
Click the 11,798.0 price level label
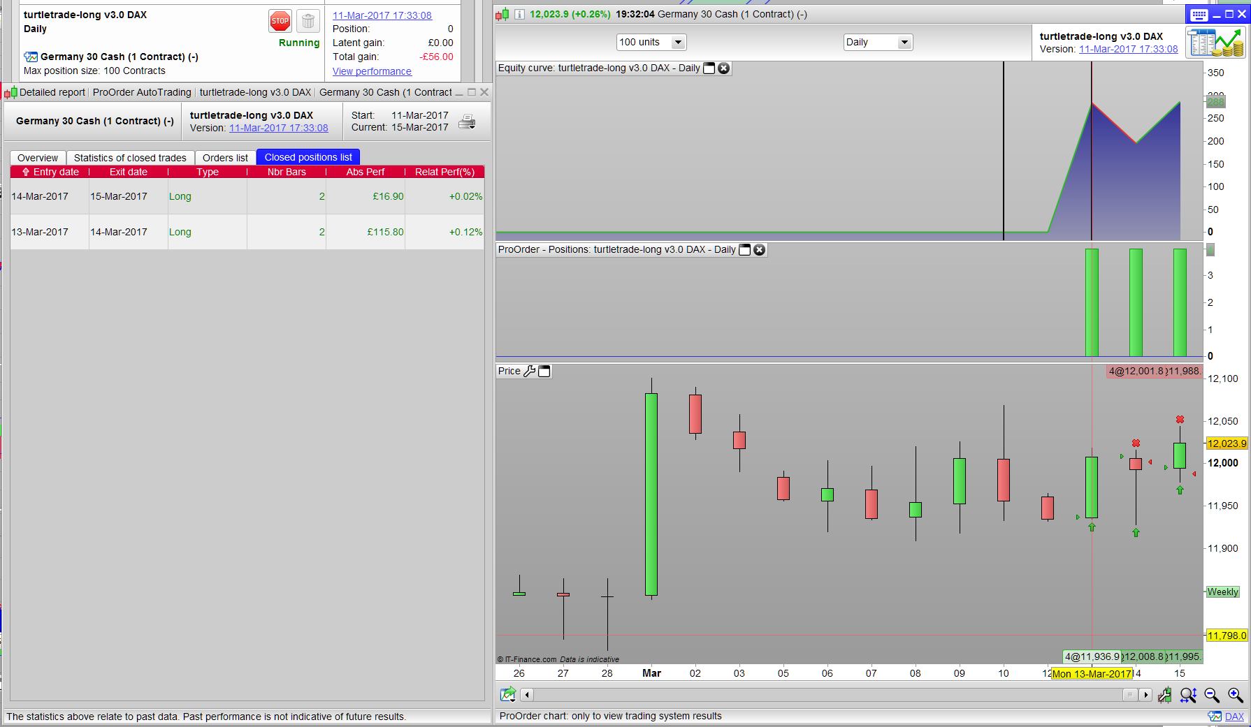tap(1227, 636)
